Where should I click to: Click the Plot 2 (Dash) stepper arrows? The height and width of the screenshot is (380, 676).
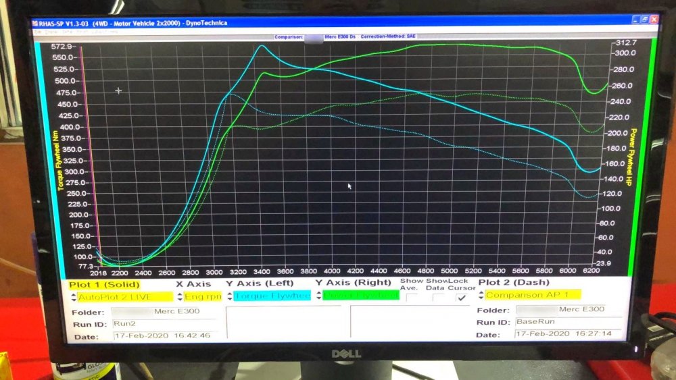481,295
